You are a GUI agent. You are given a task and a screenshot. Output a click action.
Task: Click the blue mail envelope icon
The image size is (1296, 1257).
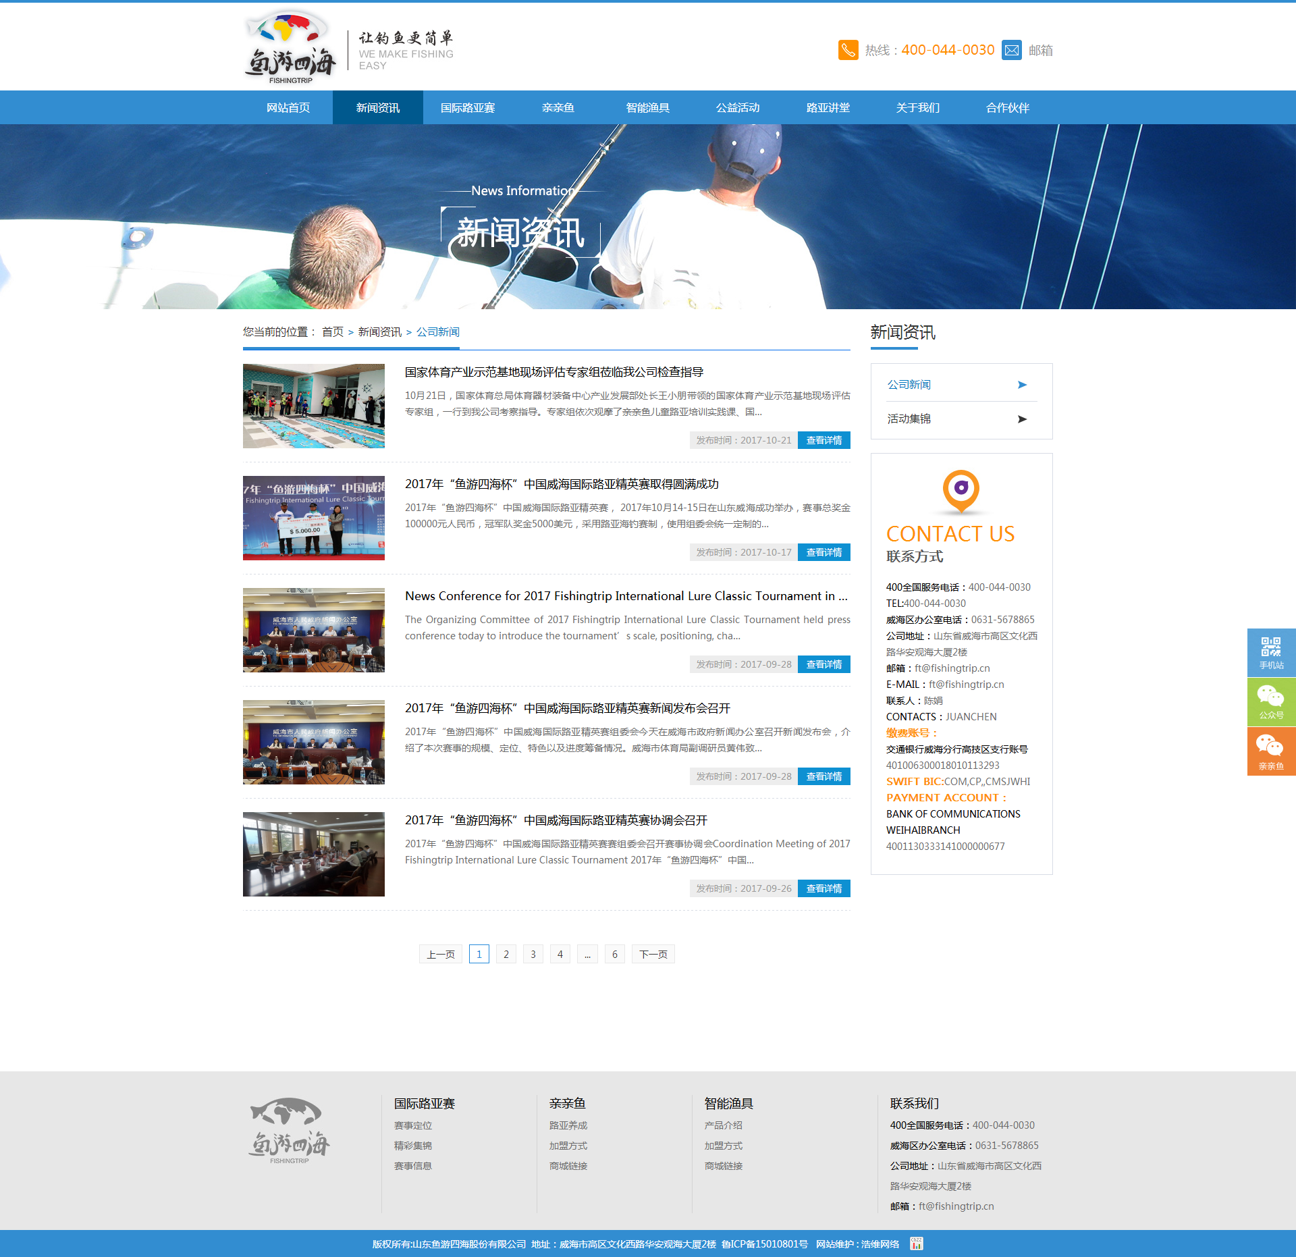tap(1011, 50)
